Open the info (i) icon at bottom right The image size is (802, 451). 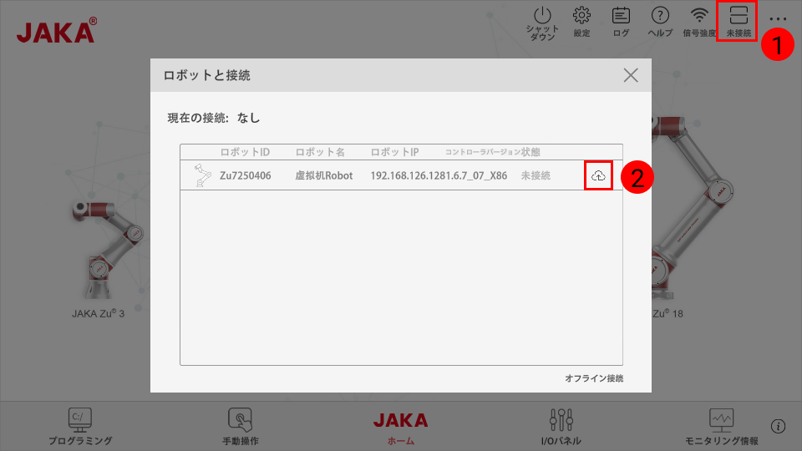[778, 426]
